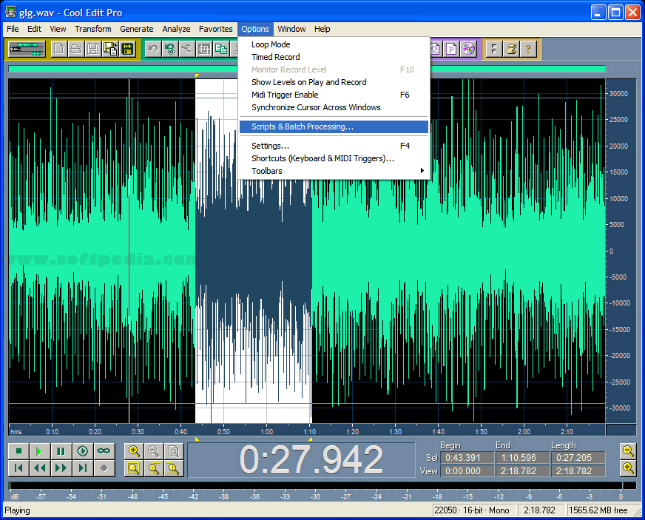Open the Generate menu
Viewport: 645px width, 520px height.
[137, 29]
